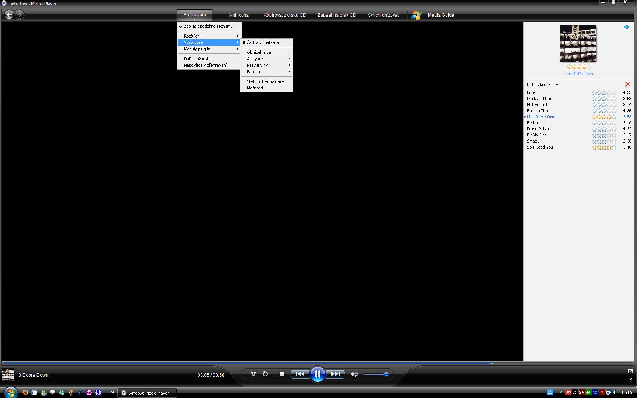Viewport: 637px width, 398px height.
Task: Expand the Alchymie visualization submenu
Action: tap(267, 59)
